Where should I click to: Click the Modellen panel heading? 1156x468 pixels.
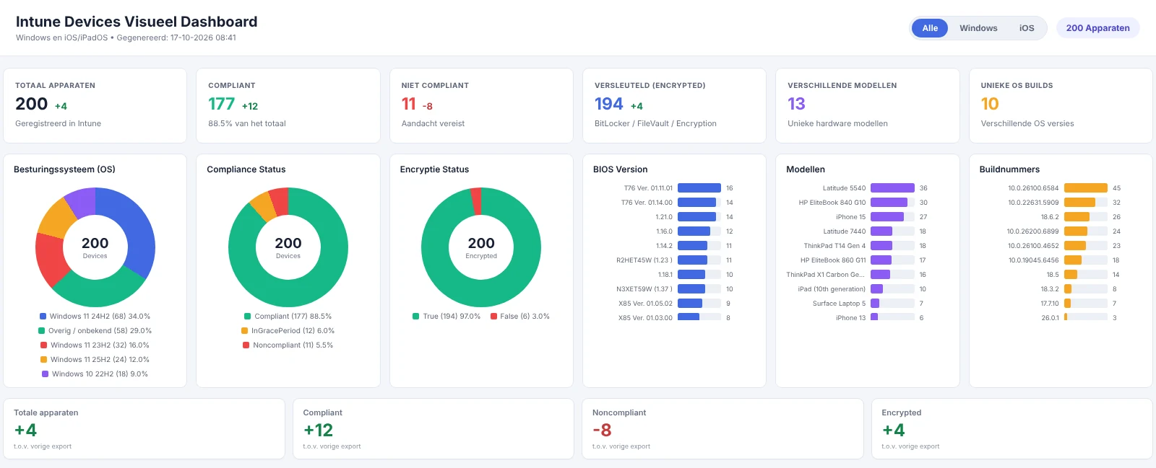click(806, 169)
